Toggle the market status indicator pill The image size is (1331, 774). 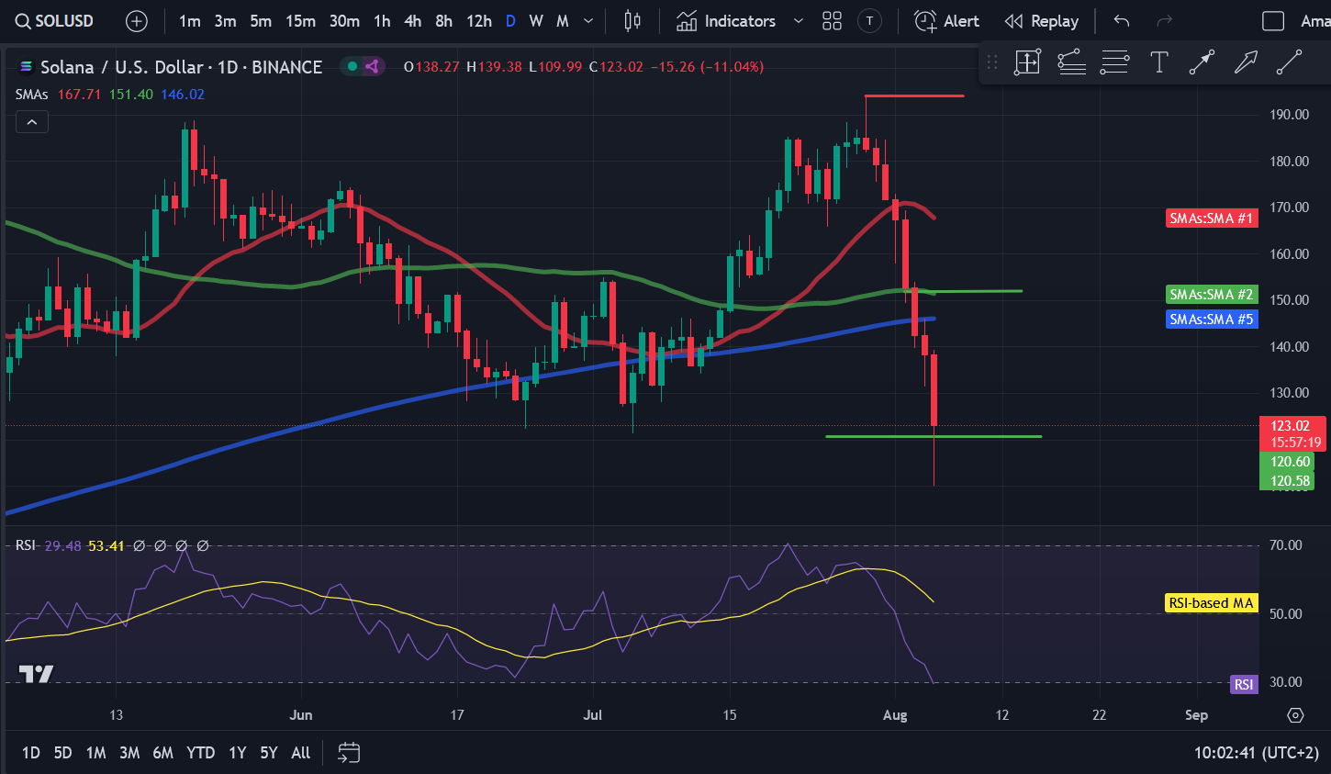click(x=362, y=66)
